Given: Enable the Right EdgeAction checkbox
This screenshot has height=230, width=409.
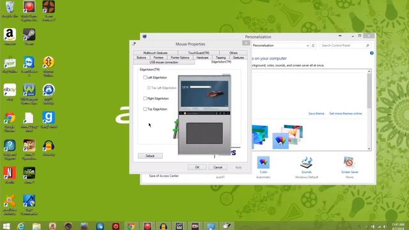Looking at the screenshot, I should [145, 98].
